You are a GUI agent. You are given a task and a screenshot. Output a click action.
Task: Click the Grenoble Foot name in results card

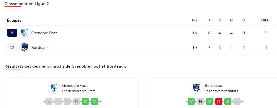pyautogui.click(x=75, y=86)
